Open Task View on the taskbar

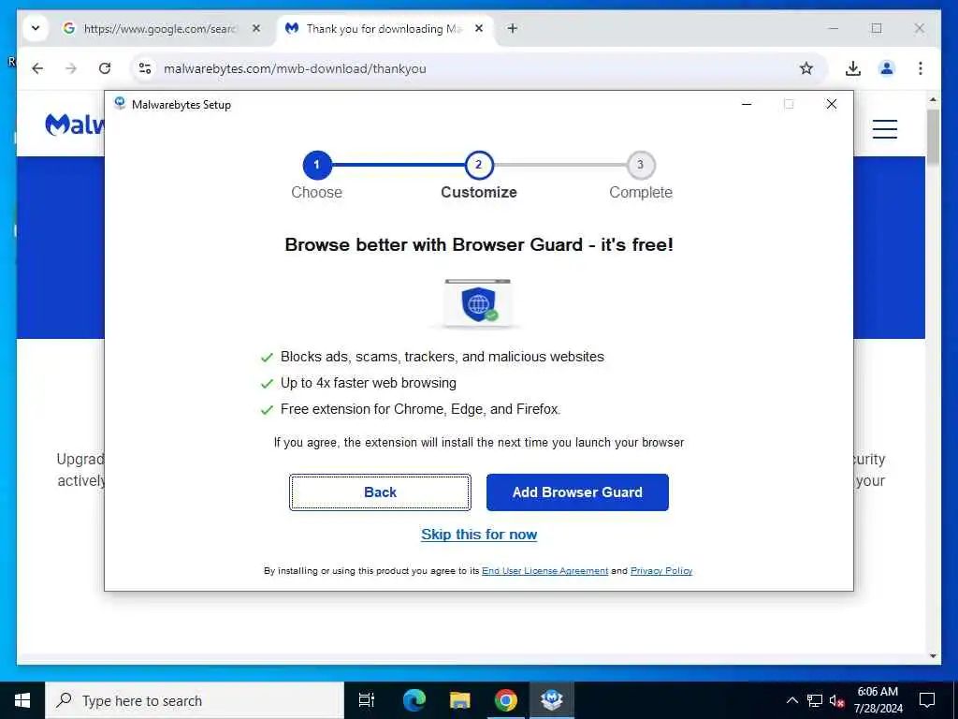click(x=367, y=700)
